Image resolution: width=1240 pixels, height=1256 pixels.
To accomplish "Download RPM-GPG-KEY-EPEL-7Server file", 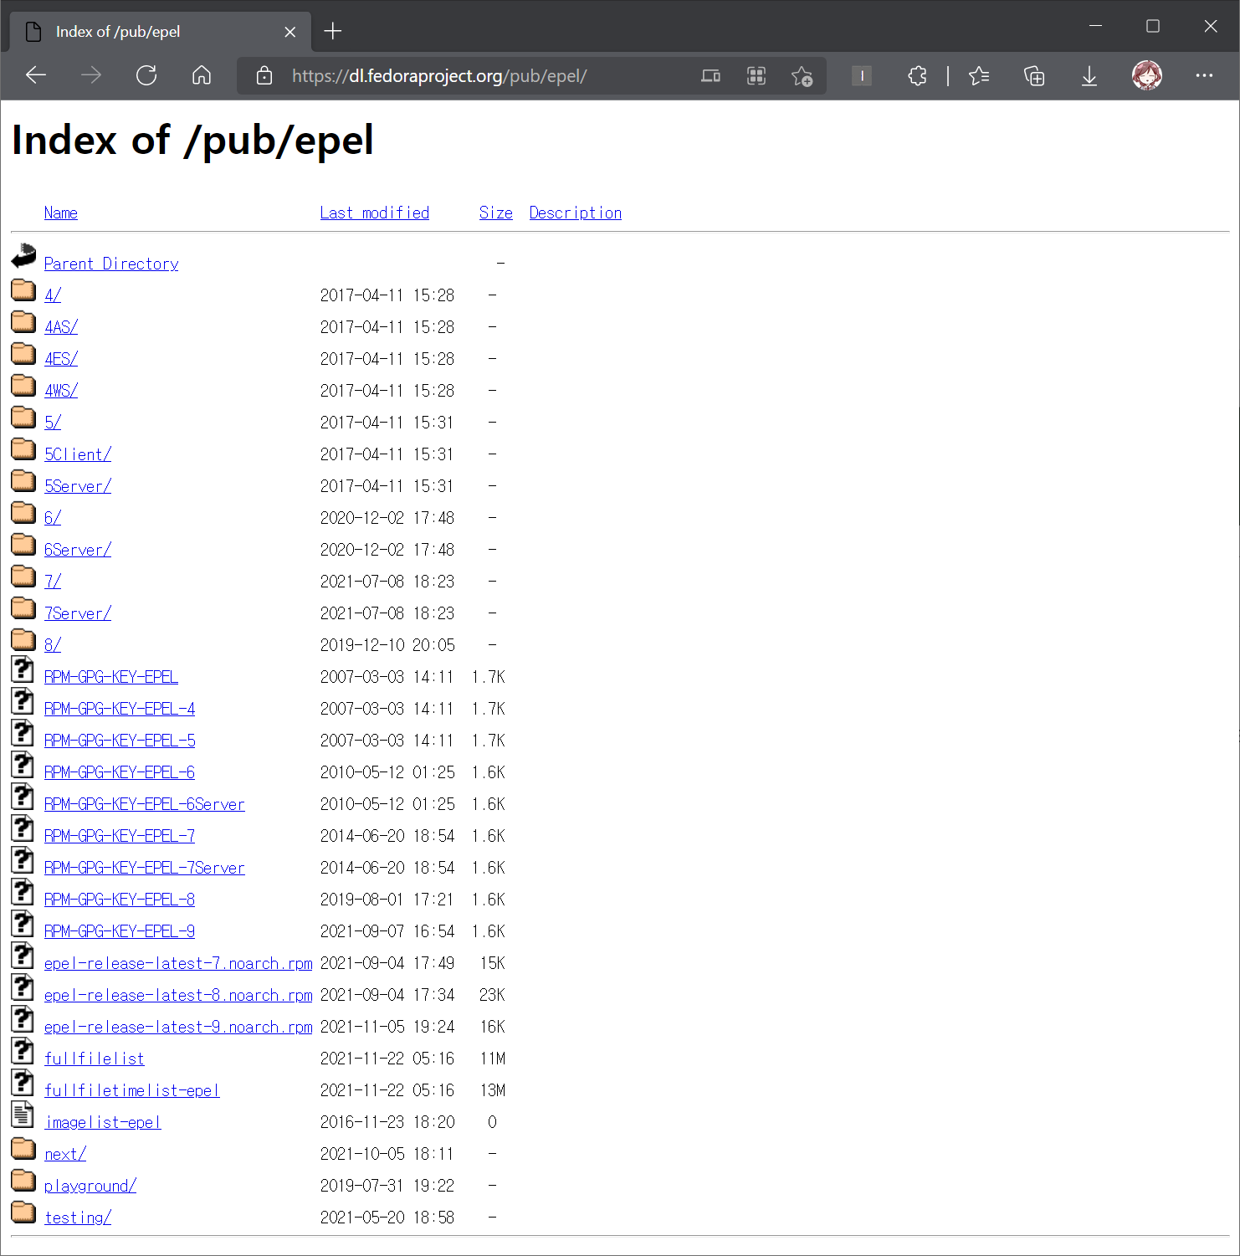I will pyautogui.click(x=145, y=868).
